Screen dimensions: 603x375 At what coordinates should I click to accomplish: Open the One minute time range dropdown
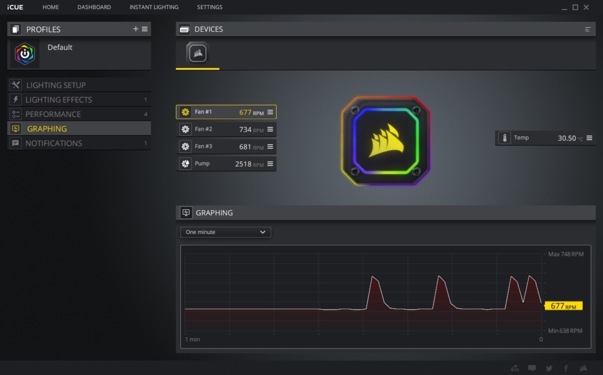pos(226,232)
